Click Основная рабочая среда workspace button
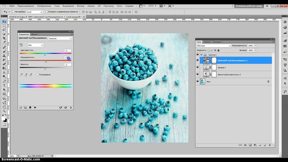 [249, 6]
